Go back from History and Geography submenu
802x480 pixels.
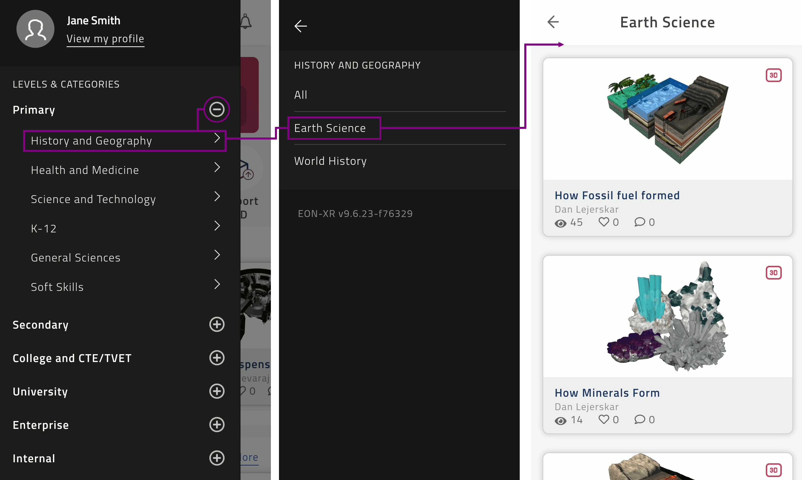(x=300, y=26)
